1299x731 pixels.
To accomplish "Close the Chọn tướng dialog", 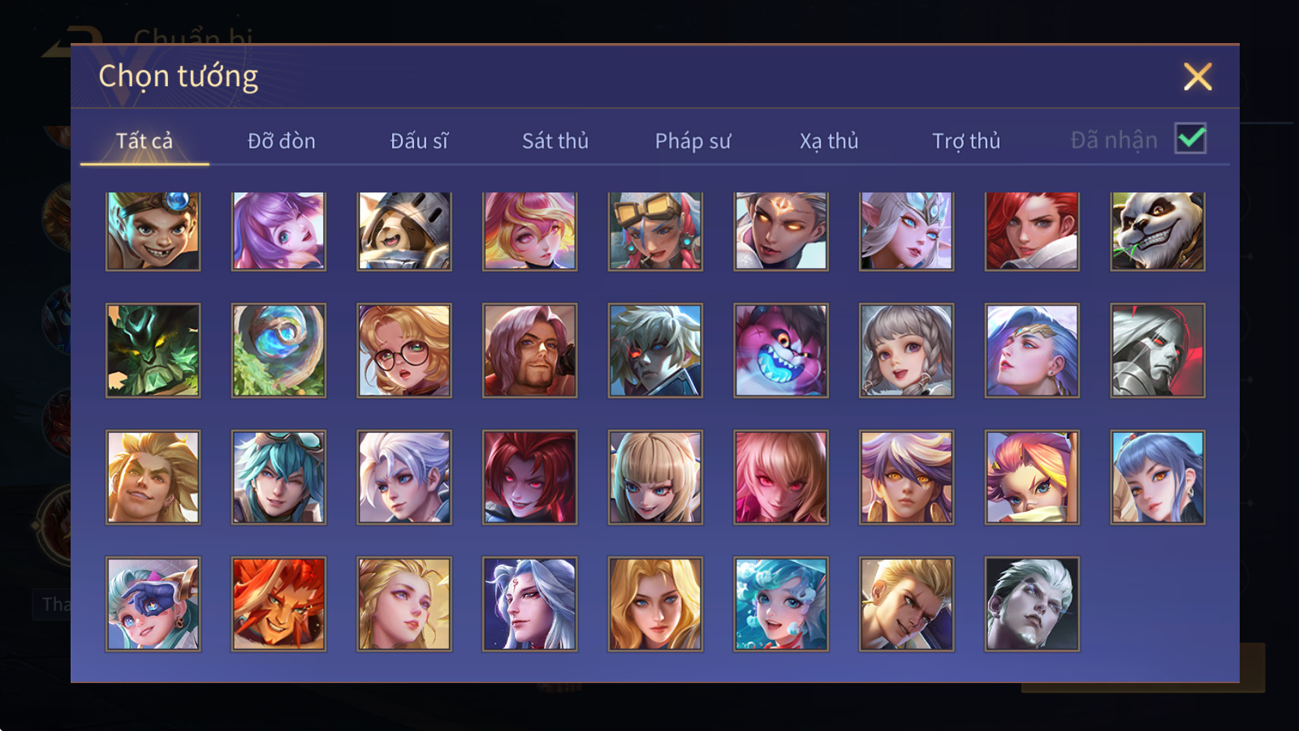I will point(1198,76).
